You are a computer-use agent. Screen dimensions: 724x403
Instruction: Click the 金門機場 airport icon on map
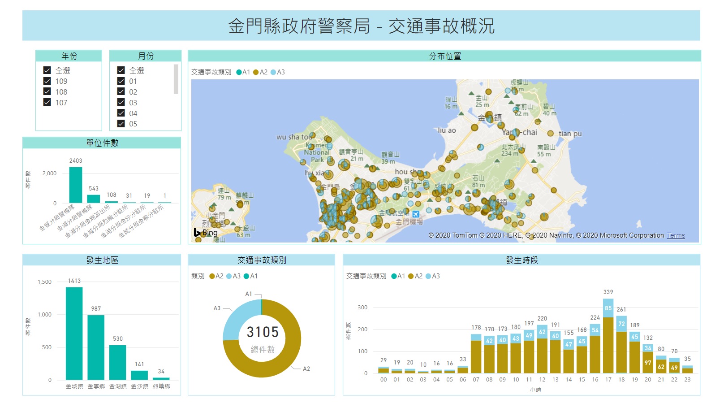coord(416,214)
